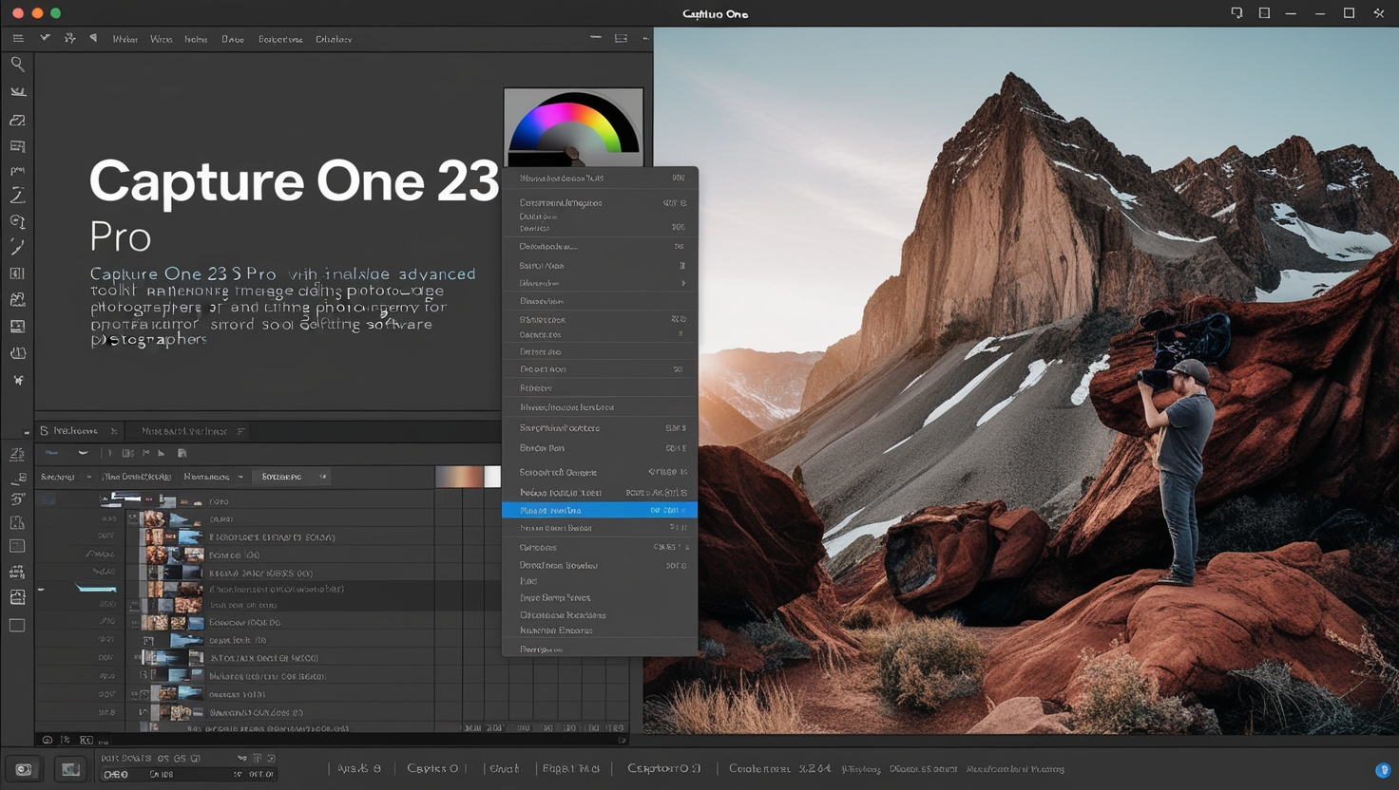Screen dimensions: 1399x790
Task: Select the magnifier zoom tool
Action: pos(17,65)
